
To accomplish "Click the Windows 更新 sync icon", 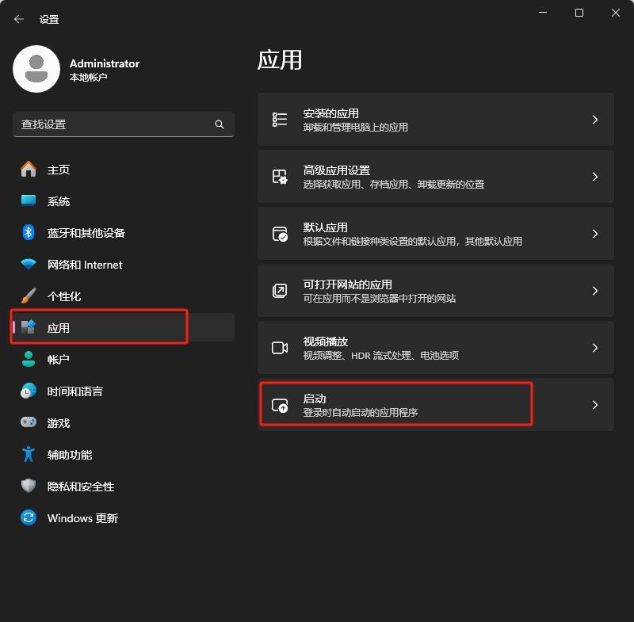I will (29, 518).
